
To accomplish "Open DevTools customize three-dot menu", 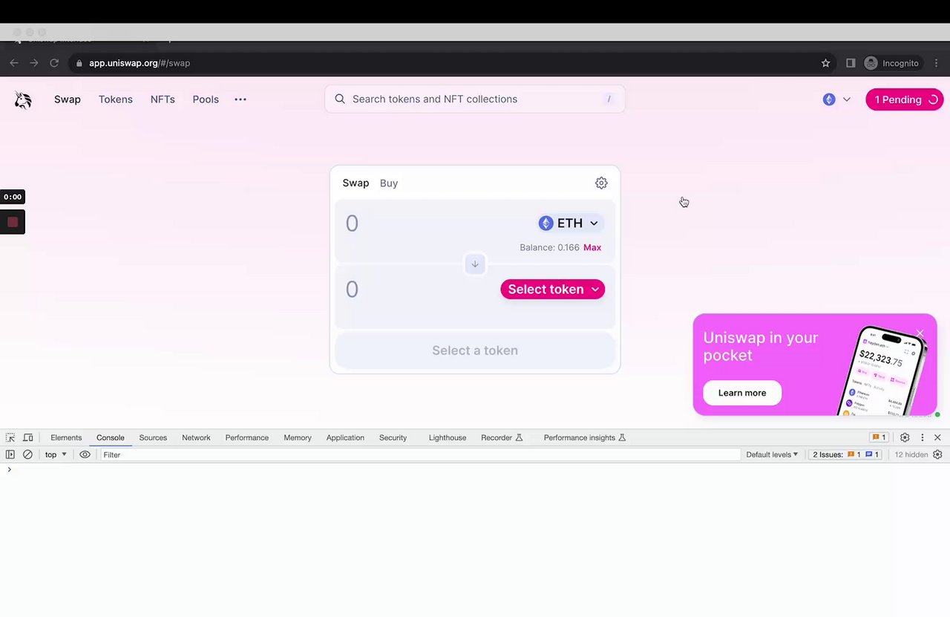I will (923, 437).
